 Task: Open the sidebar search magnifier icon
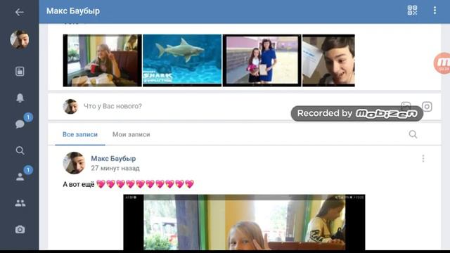pos(20,150)
